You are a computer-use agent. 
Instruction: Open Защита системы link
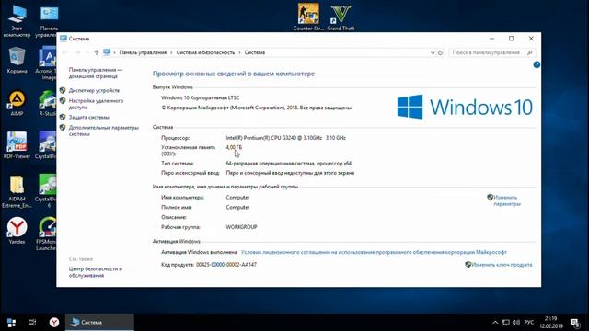click(x=89, y=117)
